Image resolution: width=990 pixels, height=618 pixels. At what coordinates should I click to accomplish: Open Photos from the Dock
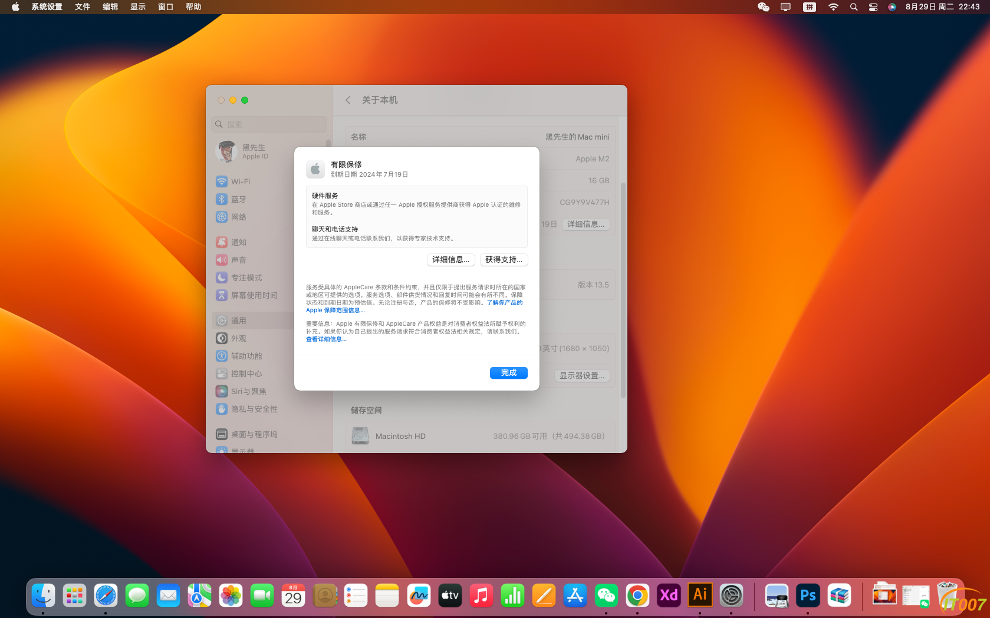tap(231, 596)
